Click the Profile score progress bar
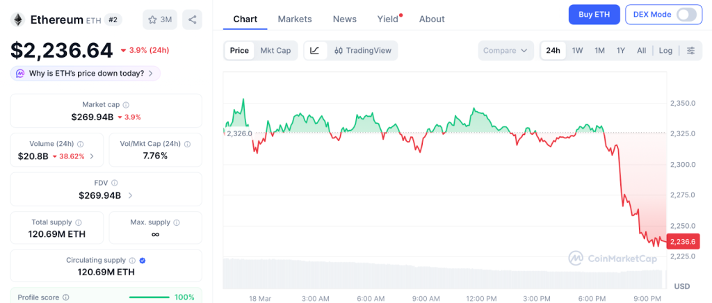Viewport: 712px width, 303px height. [x=149, y=297]
